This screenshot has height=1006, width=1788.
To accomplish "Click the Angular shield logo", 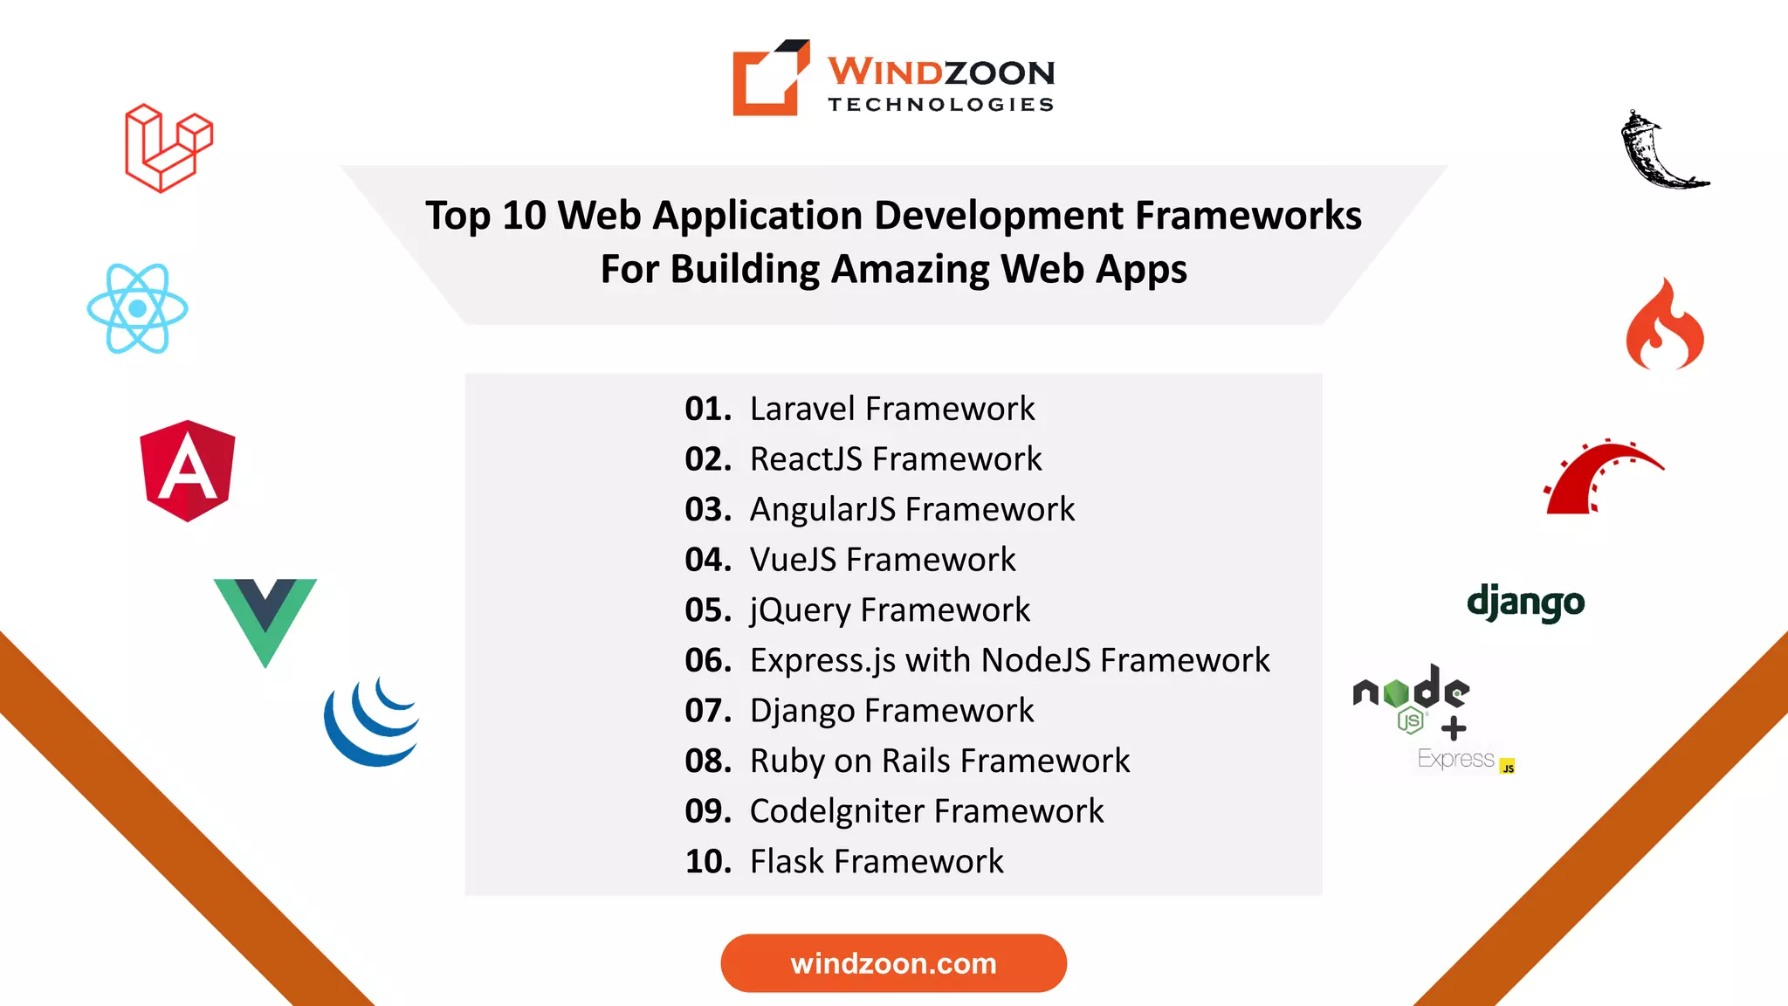I will pyautogui.click(x=188, y=471).
